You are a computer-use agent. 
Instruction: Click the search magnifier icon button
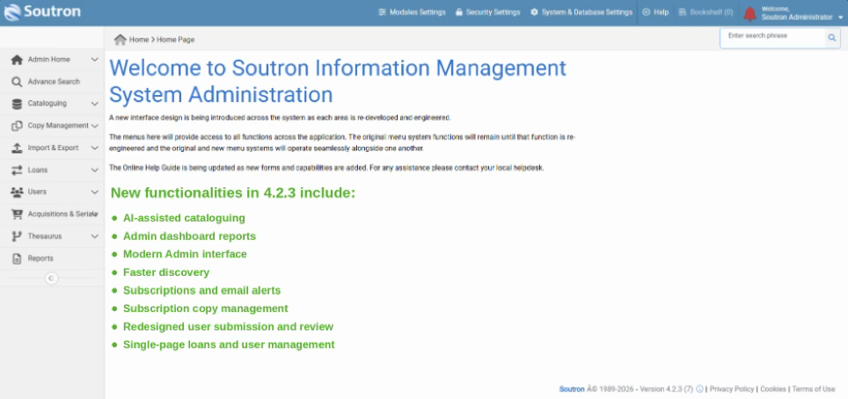832,38
